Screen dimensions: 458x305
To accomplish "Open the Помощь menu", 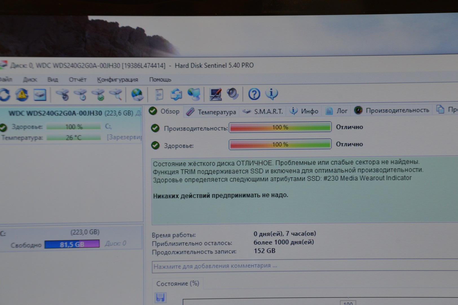I will coord(160,80).
